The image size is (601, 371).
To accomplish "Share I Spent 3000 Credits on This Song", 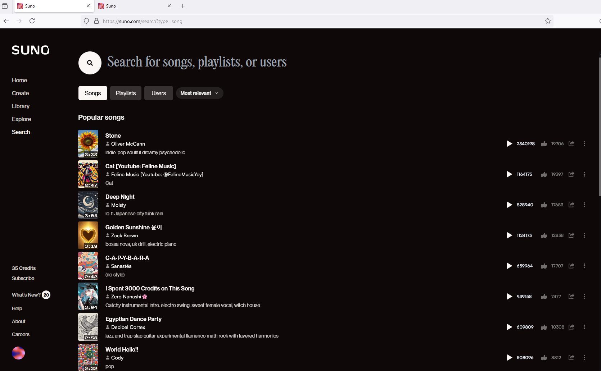I will pos(571,297).
